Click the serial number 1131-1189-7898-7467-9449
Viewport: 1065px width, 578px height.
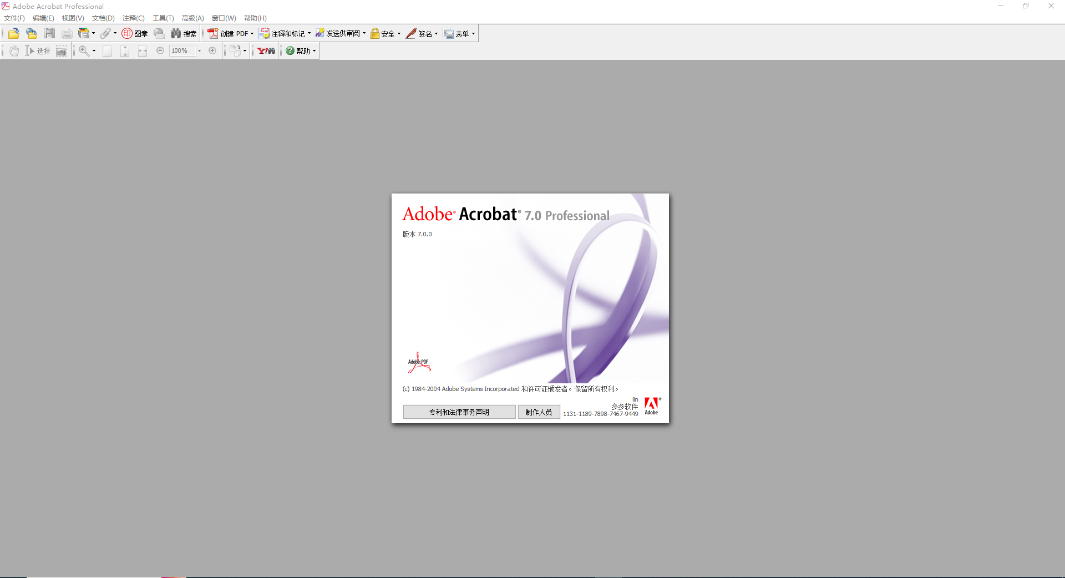(601, 414)
